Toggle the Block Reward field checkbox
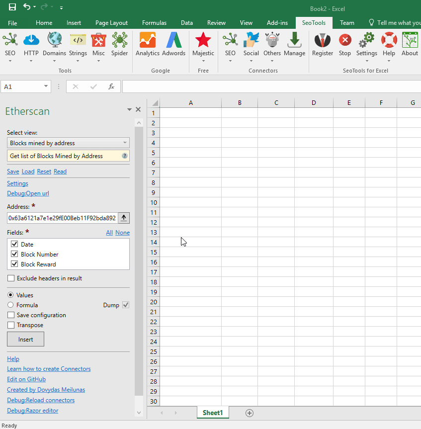421x429 pixels. 14,264
